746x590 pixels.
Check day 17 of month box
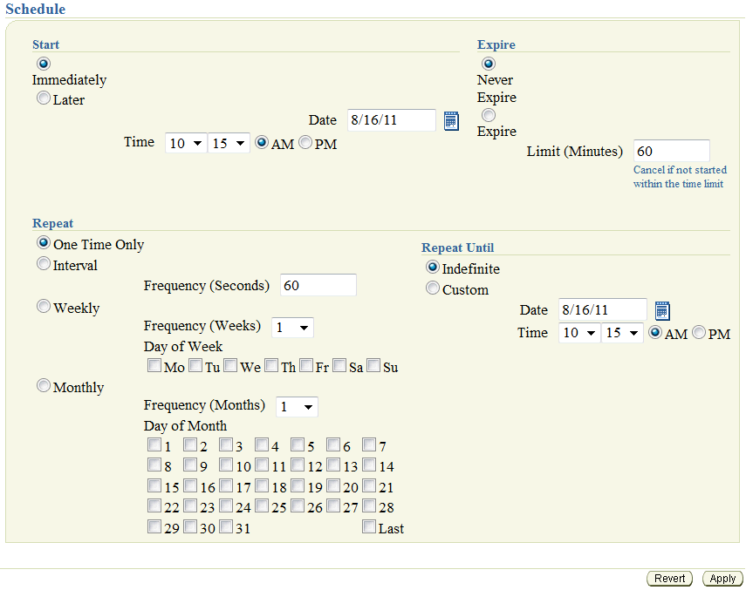click(x=226, y=485)
